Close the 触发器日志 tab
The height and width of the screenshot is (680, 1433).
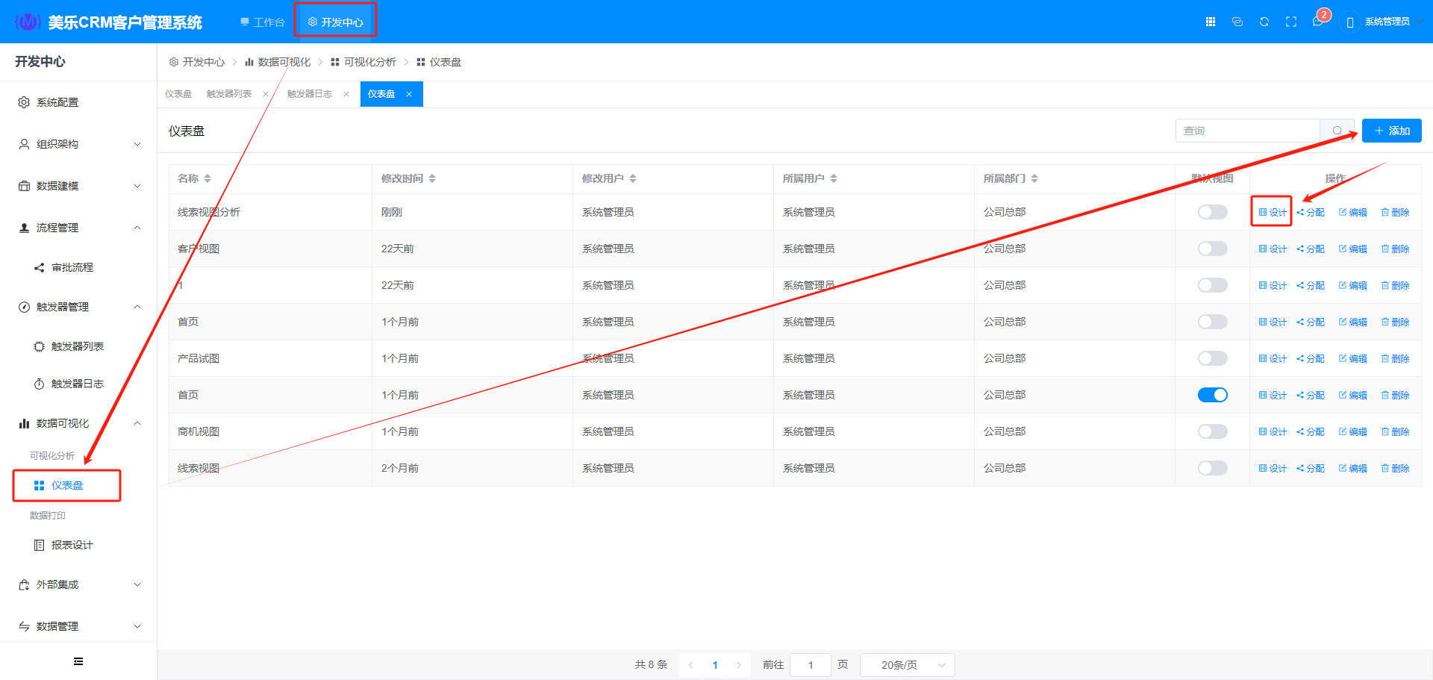pos(346,94)
